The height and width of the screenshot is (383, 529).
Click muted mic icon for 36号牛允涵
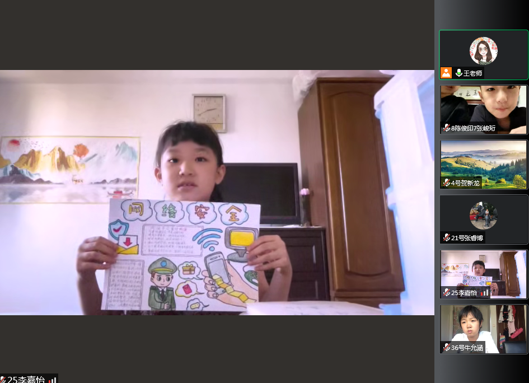(446, 347)
